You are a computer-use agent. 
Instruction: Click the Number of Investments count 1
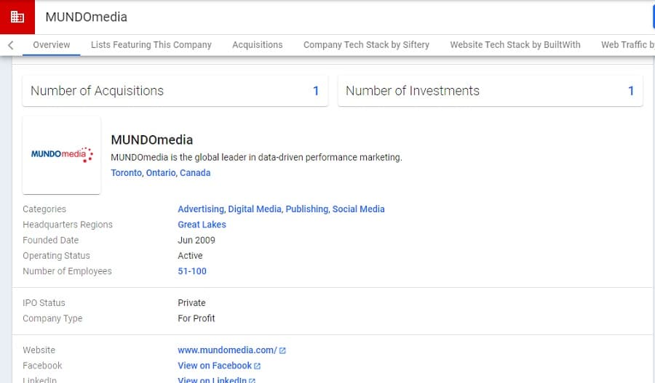tap(631, 91)
